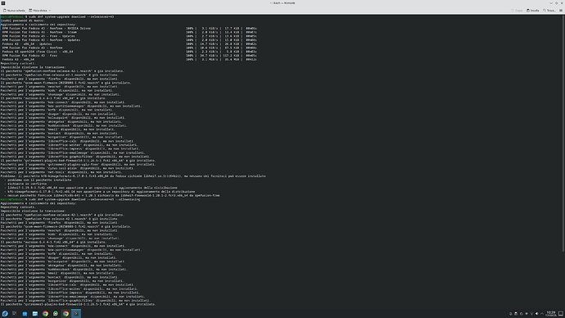
Task: Expand the Vista divisa dropdown arrow
Action: click(50, 11)
